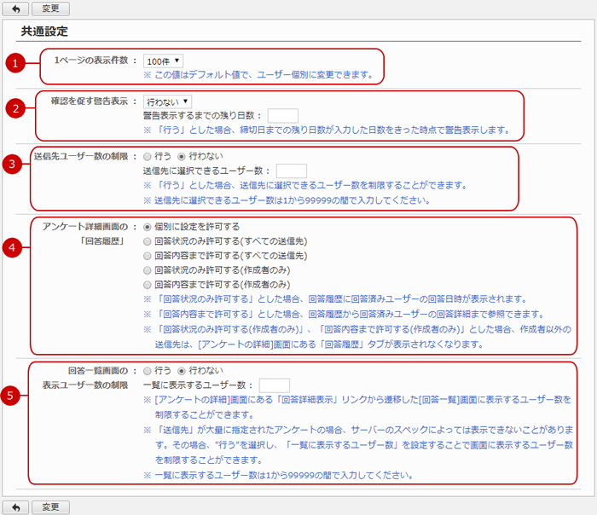Click the 警告表示するまでの残り日数 input field
597x515 pixels.
282,116
